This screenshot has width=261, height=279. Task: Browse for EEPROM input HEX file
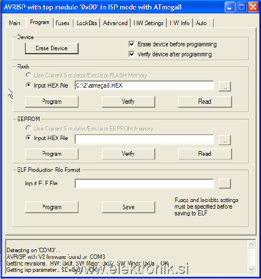pos(225,140)
